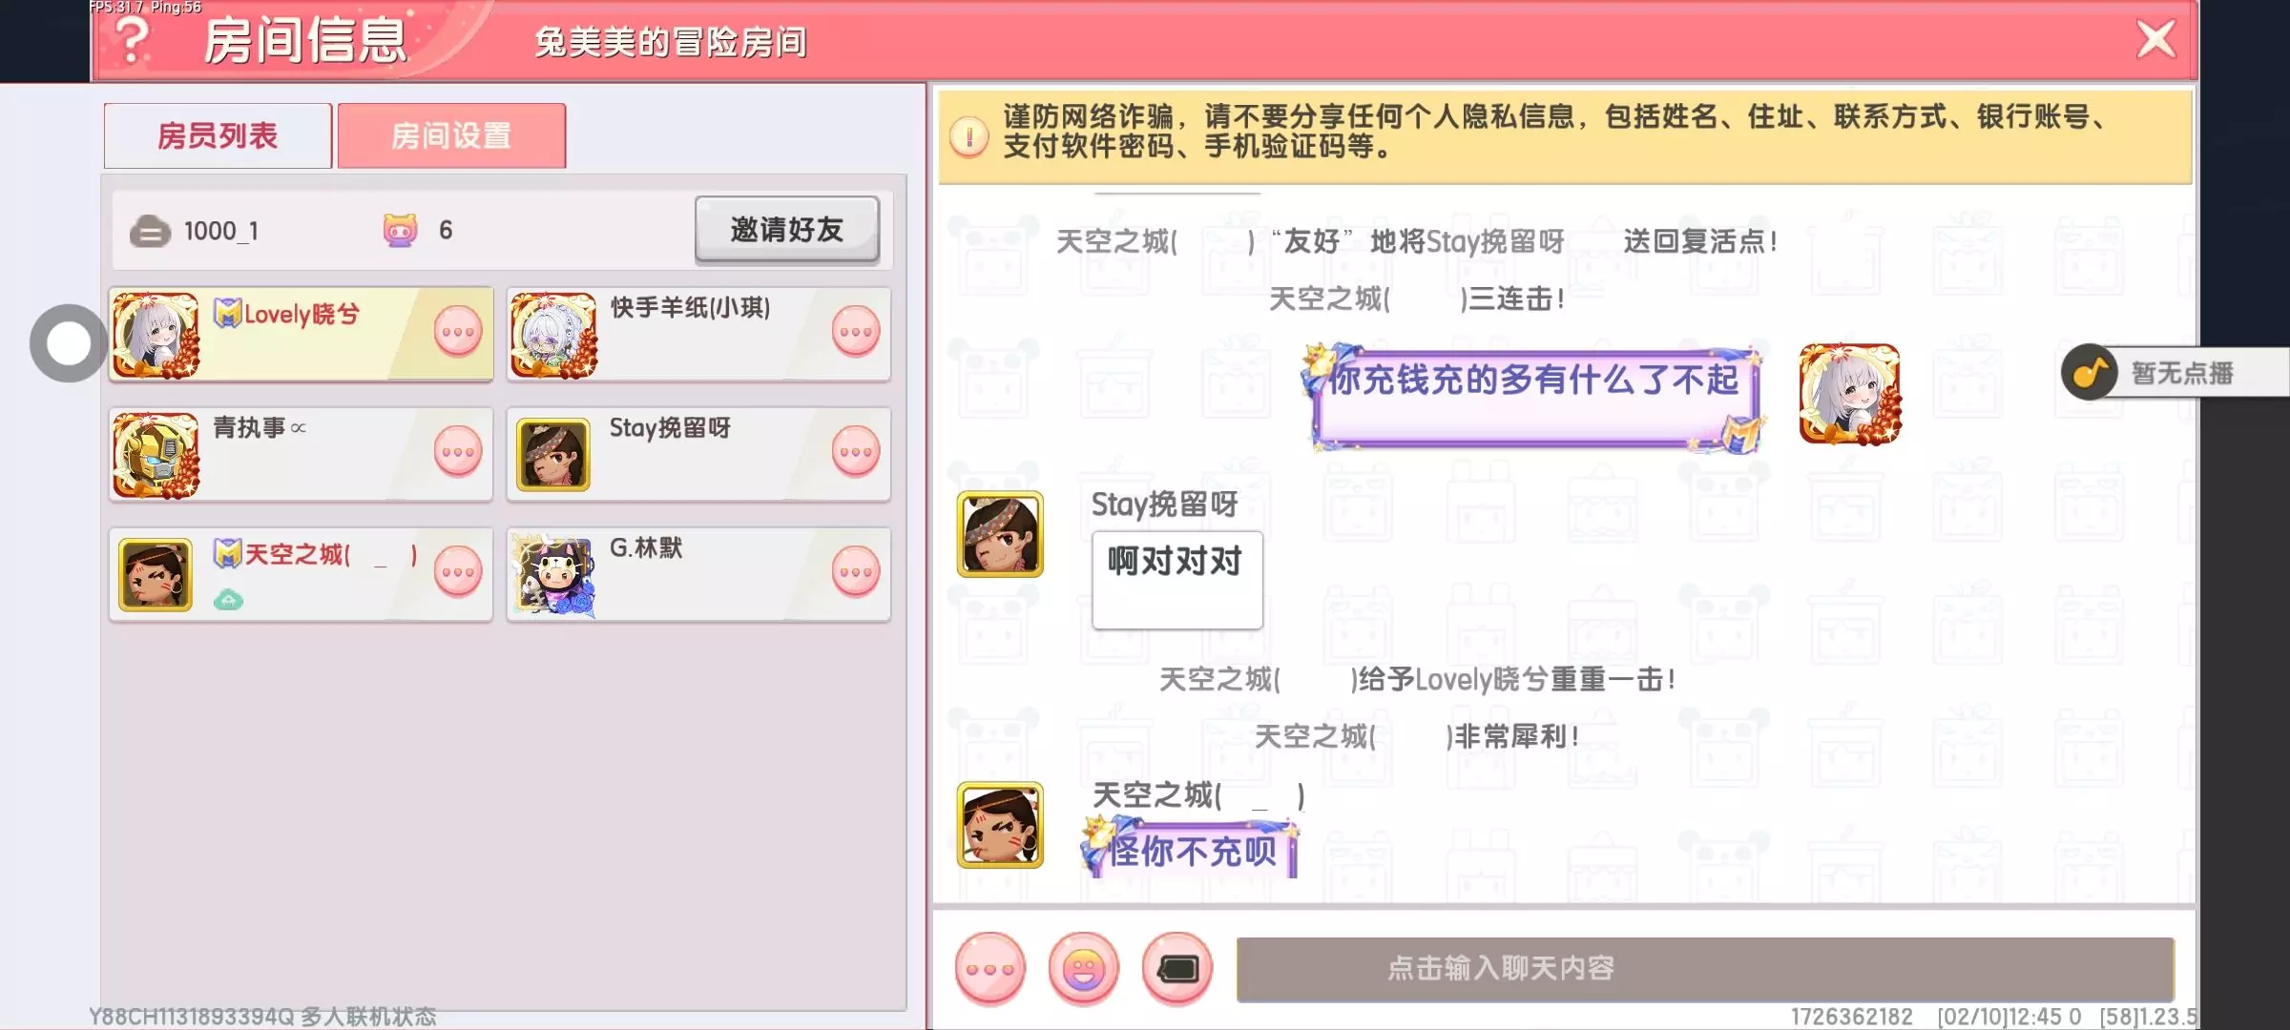Open the music request icon 暂无点播
Screen dimensions: 2290x1030
click(2175, 372)
